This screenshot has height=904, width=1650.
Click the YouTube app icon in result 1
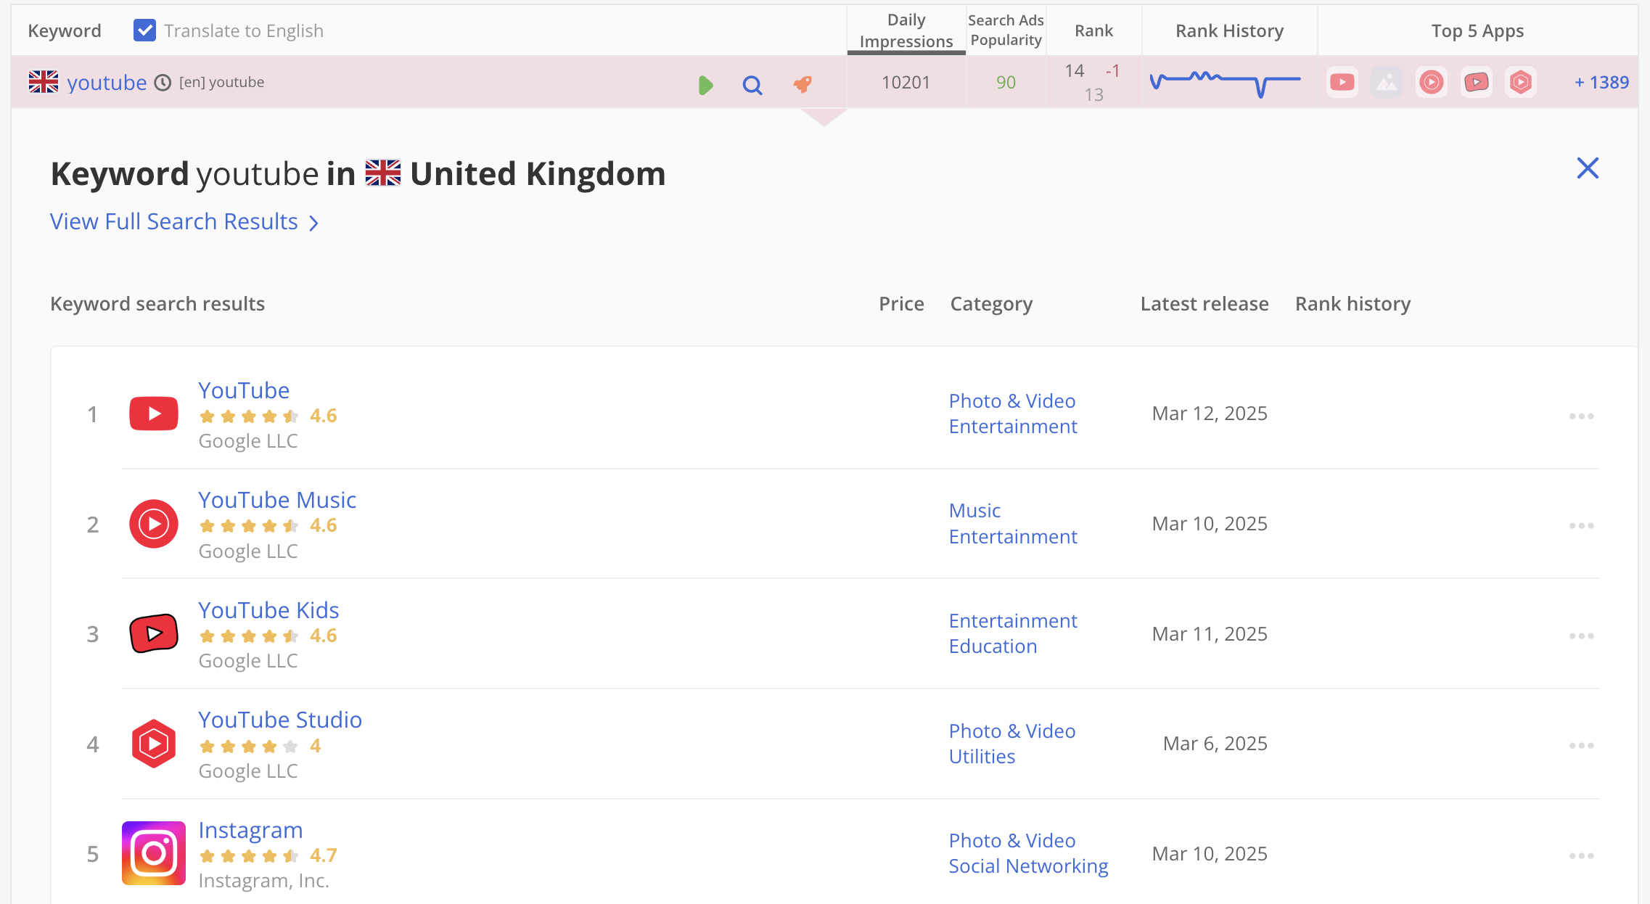(154, 414)
